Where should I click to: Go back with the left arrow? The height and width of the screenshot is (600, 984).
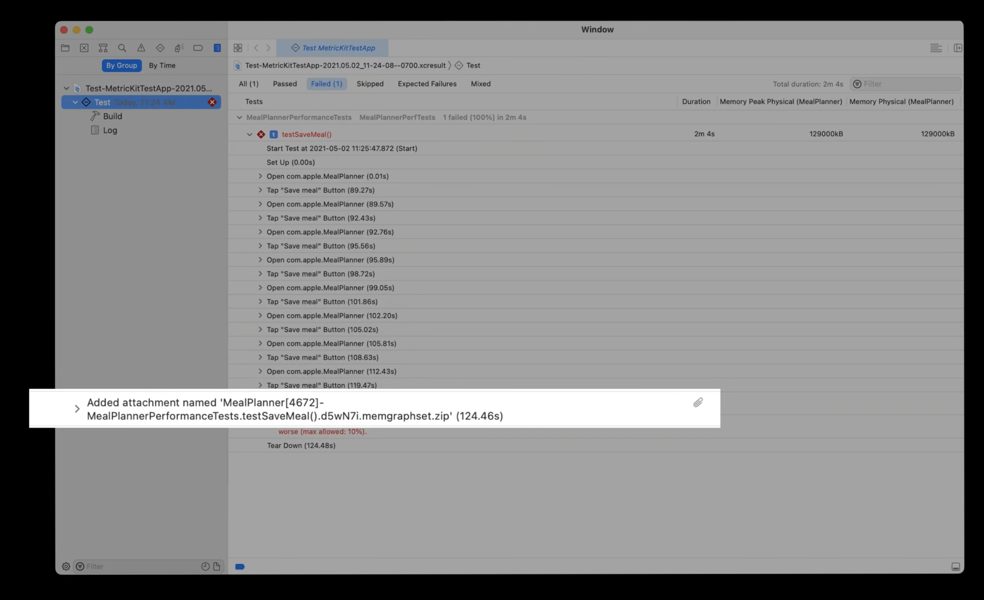(256, 48)
